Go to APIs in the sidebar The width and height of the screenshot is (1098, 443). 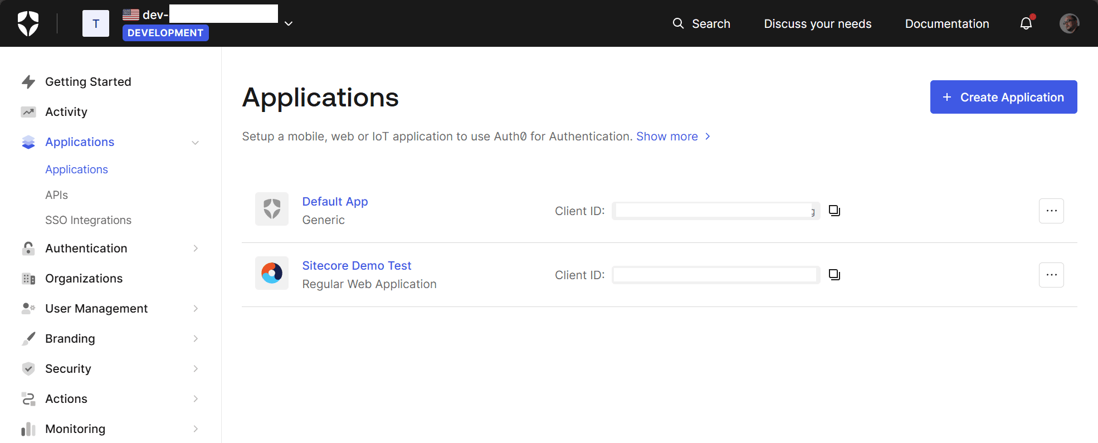[x=57, y=195]
